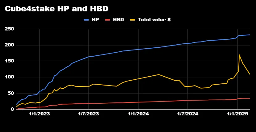Click the 1/7/2024 x-axis date label
The image size is (256, 132).
tap(187, 114)
